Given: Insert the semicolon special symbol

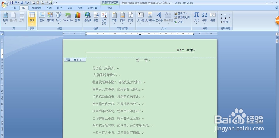Looking at the screenshot, I should pyautogui.click(x=221, y=18).
